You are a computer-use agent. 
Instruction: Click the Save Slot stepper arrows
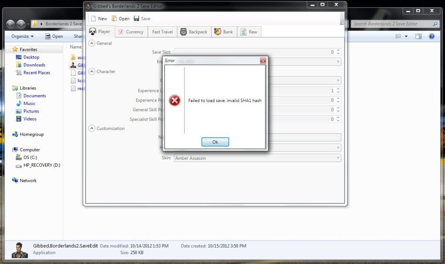click(x=338, y=52)
